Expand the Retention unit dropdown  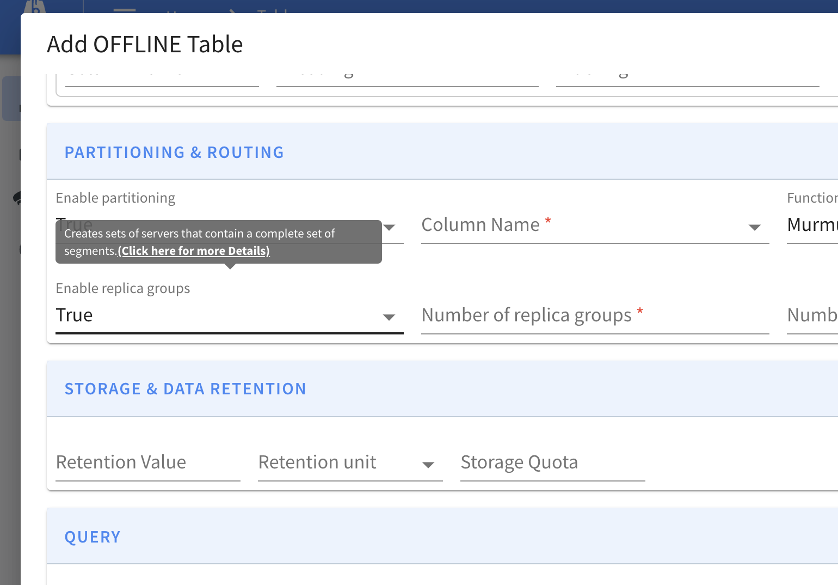tap(428, 465)
